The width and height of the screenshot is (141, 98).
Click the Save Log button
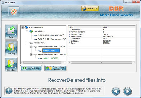pos(11,64)
